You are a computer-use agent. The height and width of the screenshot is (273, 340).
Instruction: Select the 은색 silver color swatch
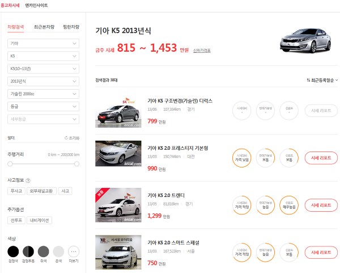[58, 251]
